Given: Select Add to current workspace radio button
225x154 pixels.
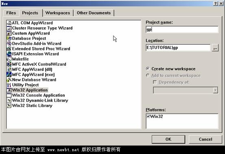Looking at the screenshot, I should (x=148, y=75).
